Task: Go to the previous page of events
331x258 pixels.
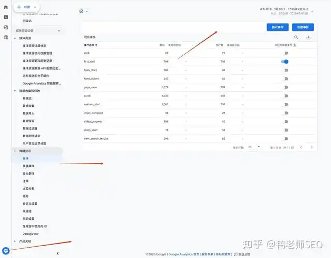Action: (301, 147)
